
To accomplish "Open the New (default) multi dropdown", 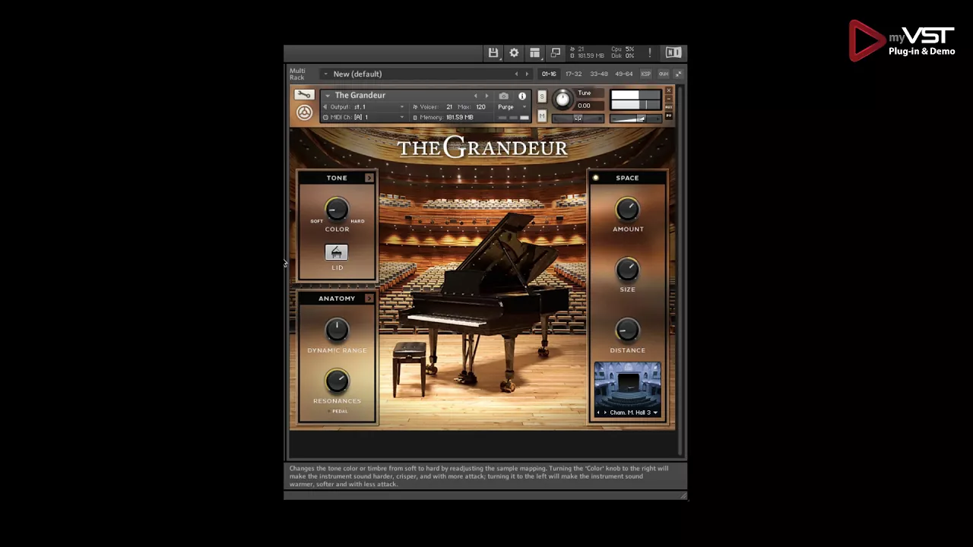I will [x=418, y=74].
